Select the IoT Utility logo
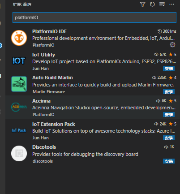The height and width of the screenshot is (194, 180). (x=19, y=61)
